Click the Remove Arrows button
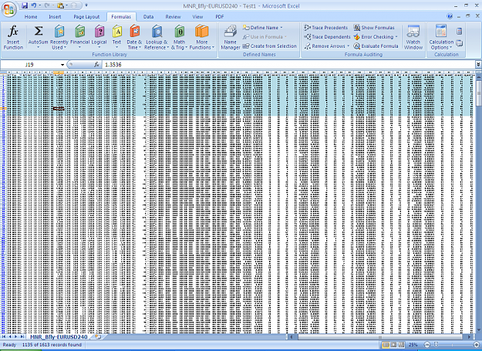The image size is (482, 351). 325,46
